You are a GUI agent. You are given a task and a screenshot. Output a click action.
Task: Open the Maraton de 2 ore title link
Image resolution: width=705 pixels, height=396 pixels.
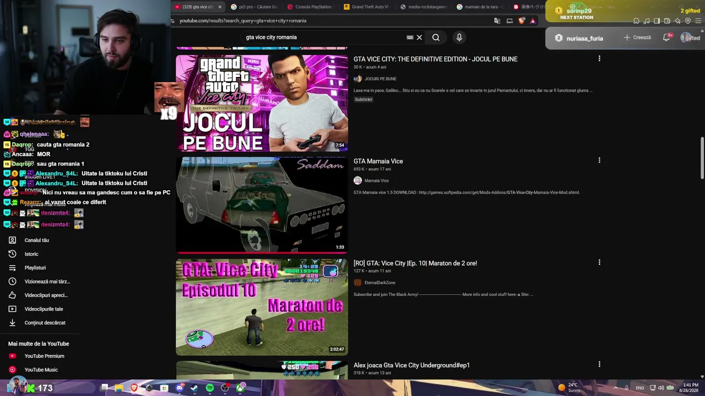415,263
